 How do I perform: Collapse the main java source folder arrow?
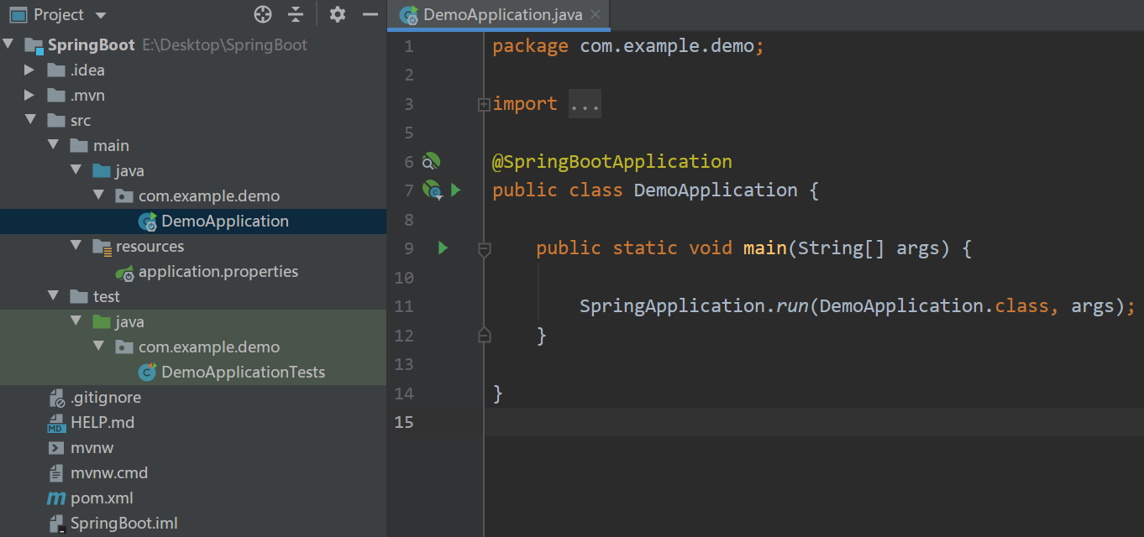(76, 170)
